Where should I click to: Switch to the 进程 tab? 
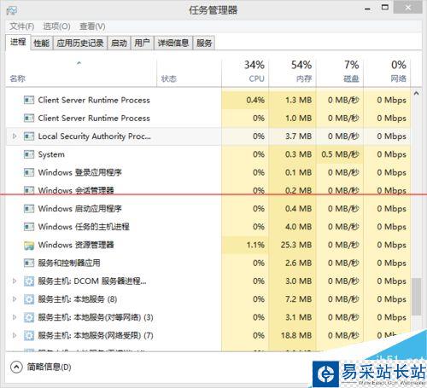tap(18, 43)
